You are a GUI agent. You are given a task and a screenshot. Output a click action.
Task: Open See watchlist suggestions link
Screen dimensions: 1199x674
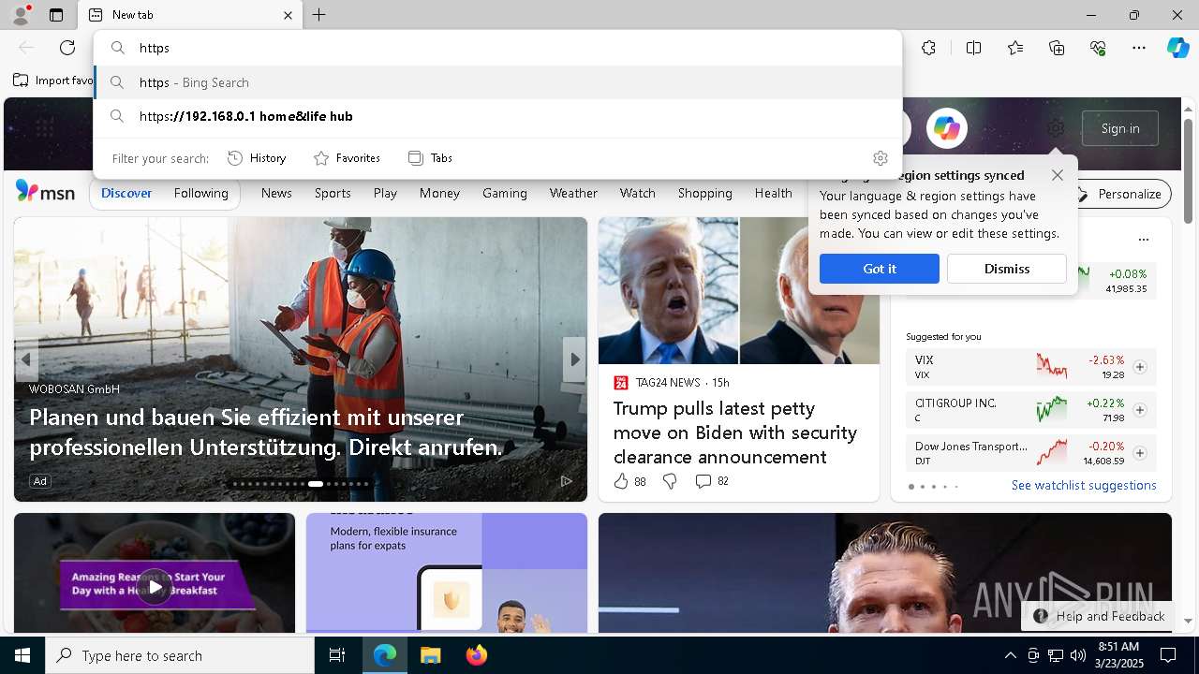(x=1084, y=485)
